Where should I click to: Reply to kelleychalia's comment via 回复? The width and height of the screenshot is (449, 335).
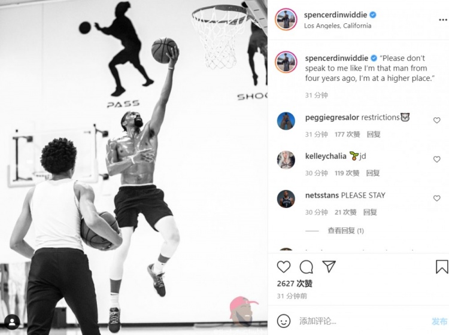[373, 173]
